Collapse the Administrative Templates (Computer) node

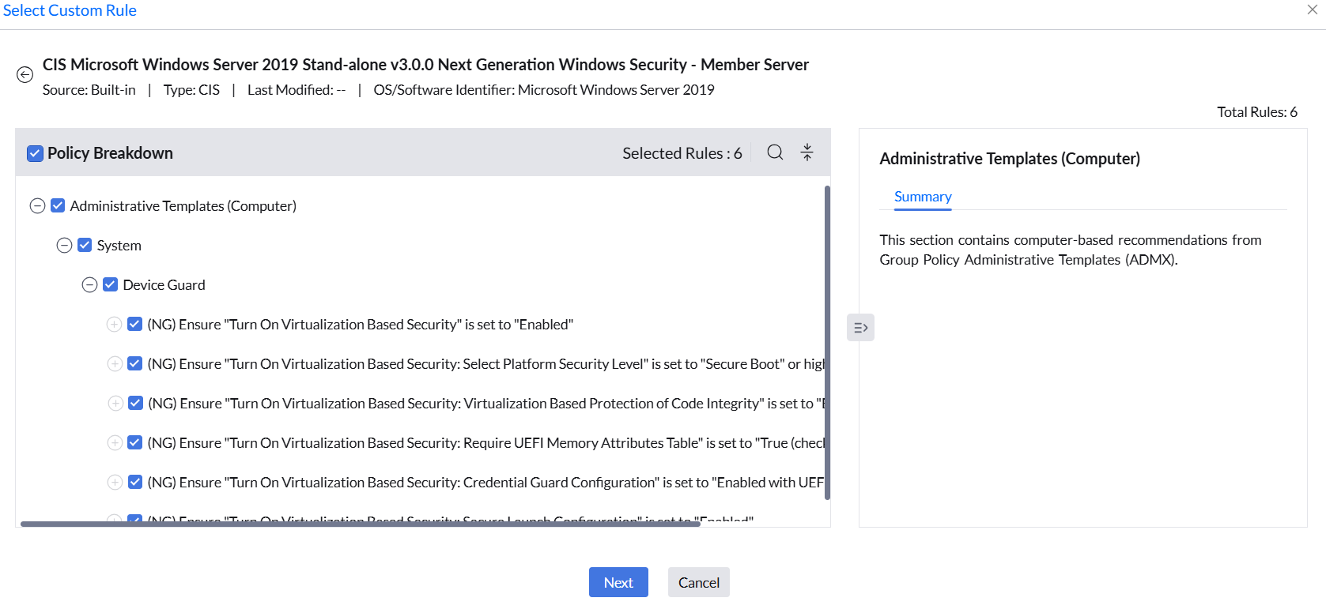37,205
